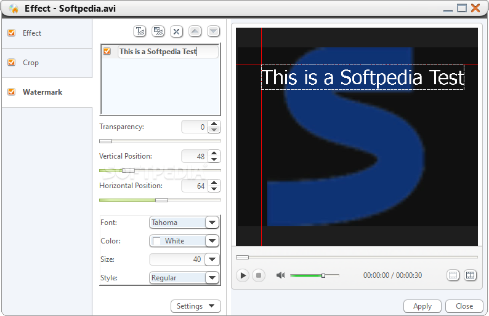489x316 pixels.
Task: Click the Horizontal Position value field
Action: [x=195, y=186]
